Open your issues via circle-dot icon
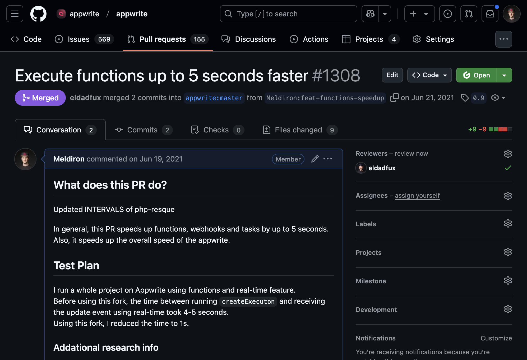 pyautogui.click(x=447, y=14)
